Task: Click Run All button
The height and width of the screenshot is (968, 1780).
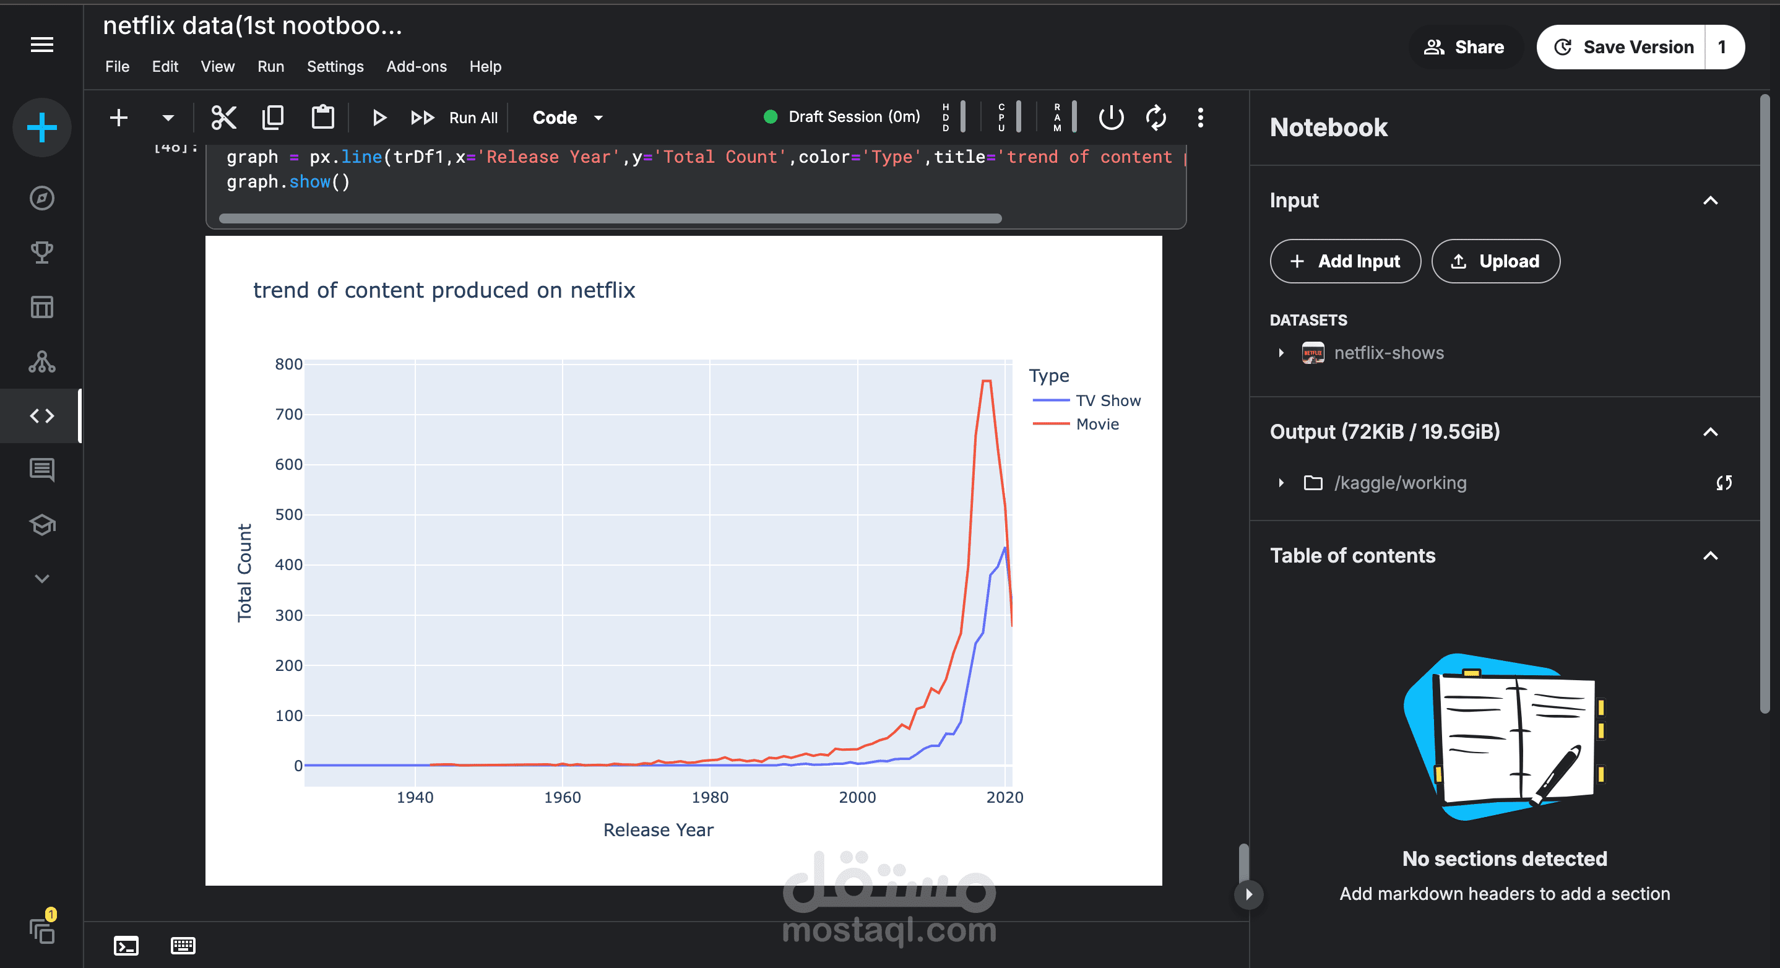Action: 454,118
